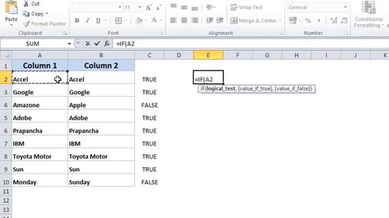Image resolution: width=389 pixels, height=218 pixels.
Task: Select column E header
Action: pos(208,55)
